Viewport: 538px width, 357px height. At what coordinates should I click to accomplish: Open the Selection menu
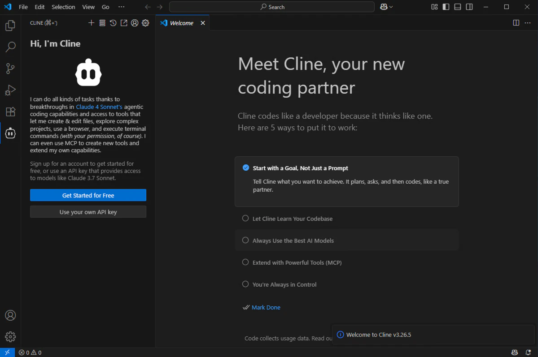click(63, 7)
